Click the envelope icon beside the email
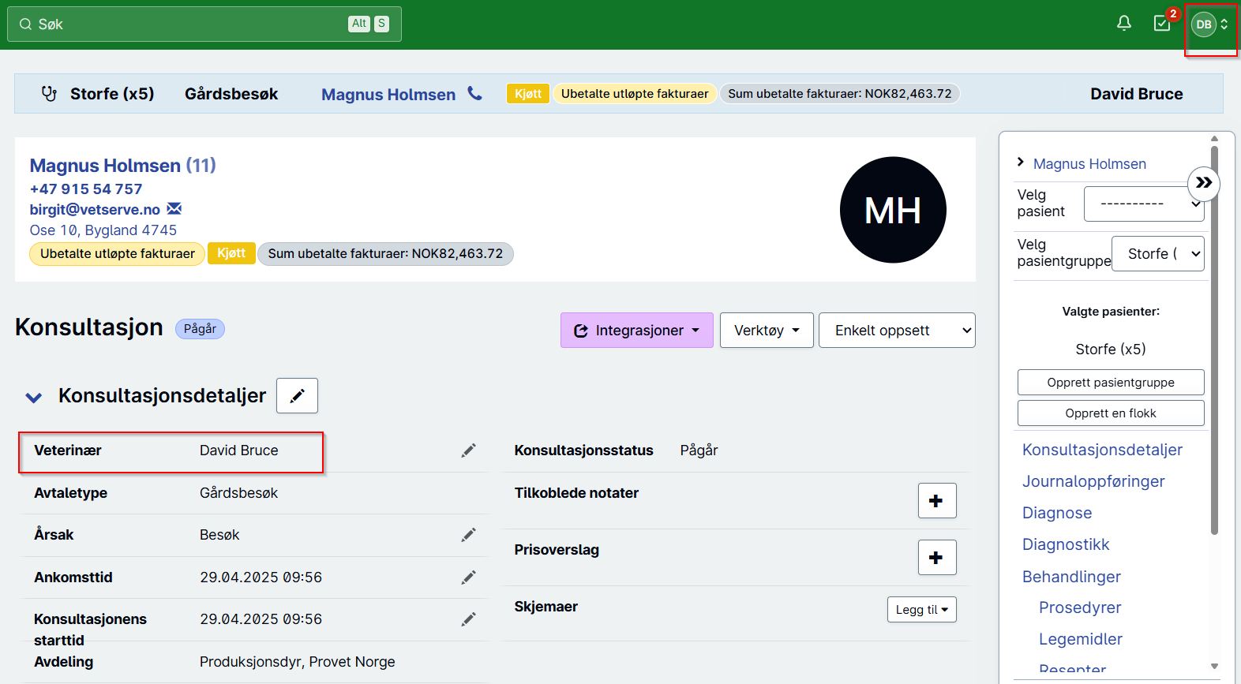The height and width of the screenshot is (684, 1241). tap(174, 209)
